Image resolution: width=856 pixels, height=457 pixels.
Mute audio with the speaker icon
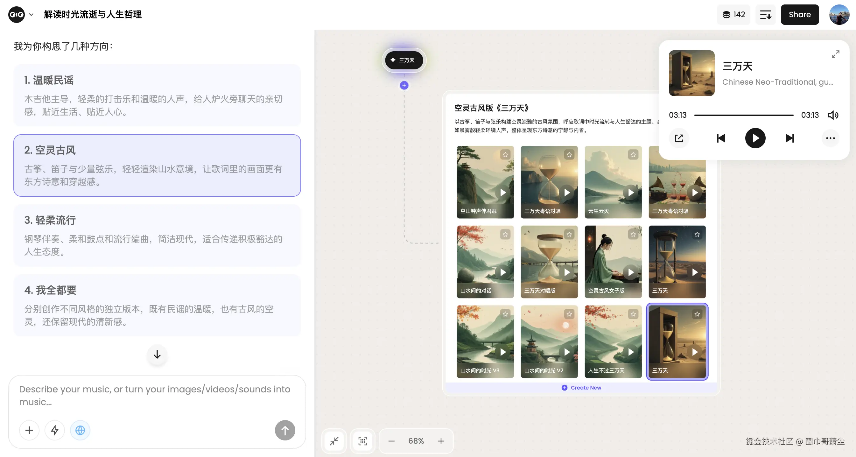pyautogui.click(x=833, y=115)
